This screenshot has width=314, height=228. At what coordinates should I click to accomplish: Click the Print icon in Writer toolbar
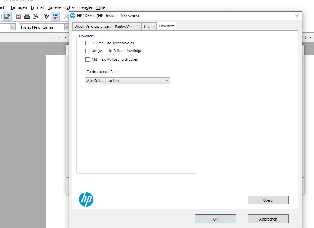[27, 16]
